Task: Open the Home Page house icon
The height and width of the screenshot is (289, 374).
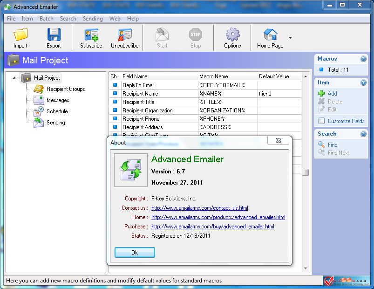Action: tap(270, 34)
